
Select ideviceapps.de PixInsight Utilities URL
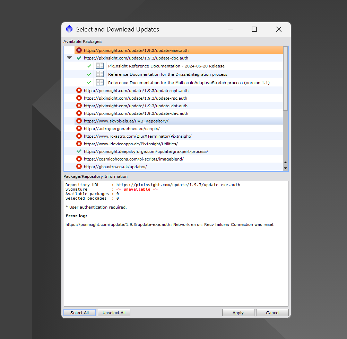(131, 144)
